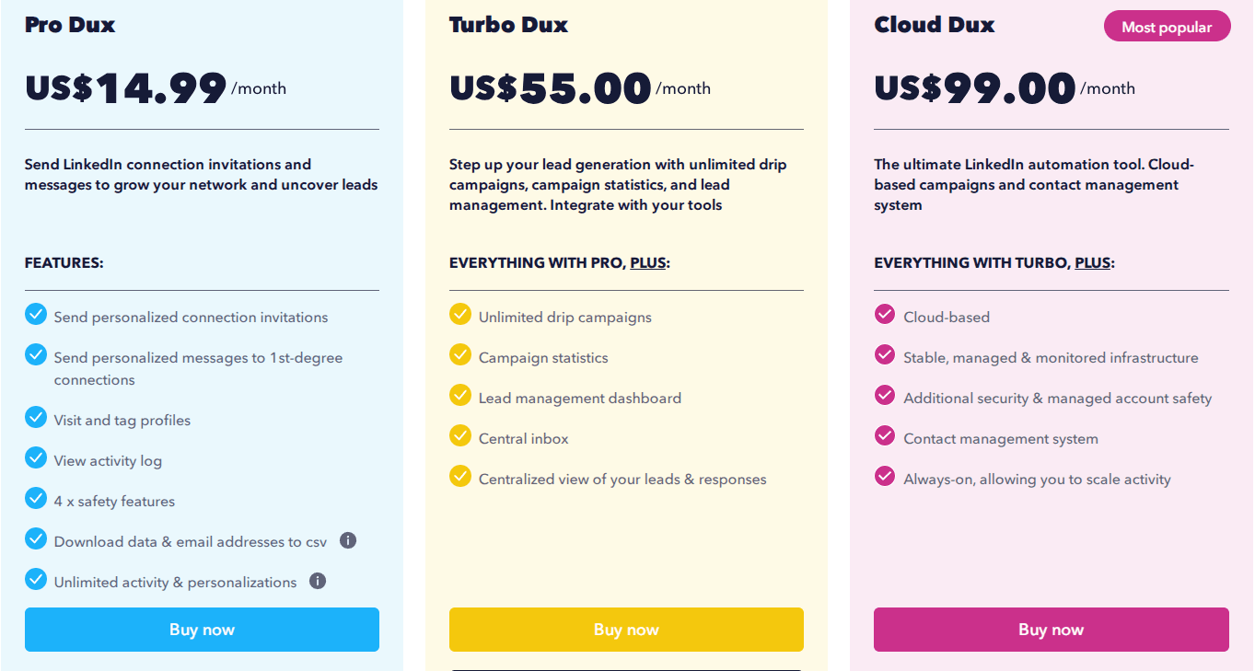
Task: Click info icon beside Unlimited activity & personalizations
Action: (318, 581)
